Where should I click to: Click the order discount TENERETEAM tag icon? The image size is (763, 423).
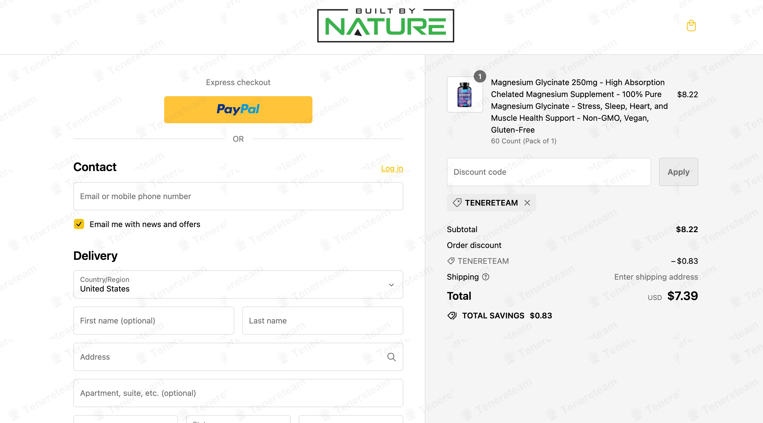(x=451, y=261)
